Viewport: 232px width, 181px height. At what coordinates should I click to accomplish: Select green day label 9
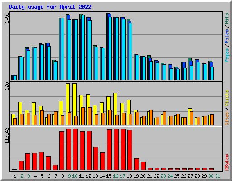[69, 176]
